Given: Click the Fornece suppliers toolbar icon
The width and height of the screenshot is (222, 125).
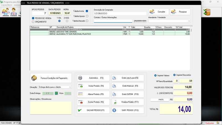Looking at the screenshot, I should click(14, 12).
